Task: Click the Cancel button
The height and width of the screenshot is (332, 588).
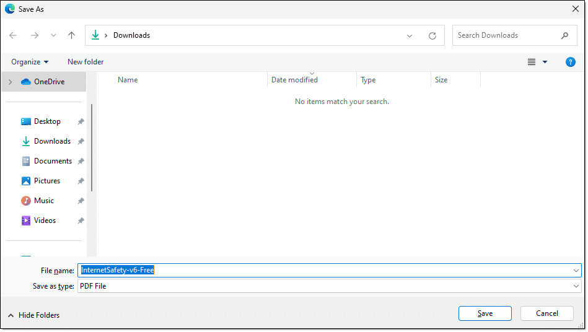Action: (x=546, y=313)
